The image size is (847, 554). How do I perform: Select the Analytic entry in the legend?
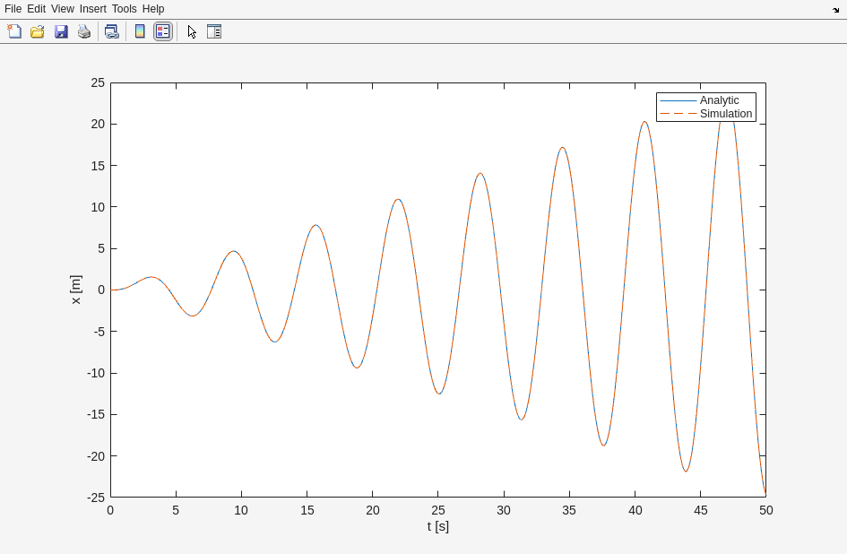click(719, 100)
